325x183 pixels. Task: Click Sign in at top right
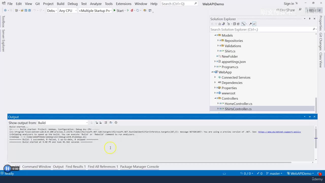(x=289, y=4)
